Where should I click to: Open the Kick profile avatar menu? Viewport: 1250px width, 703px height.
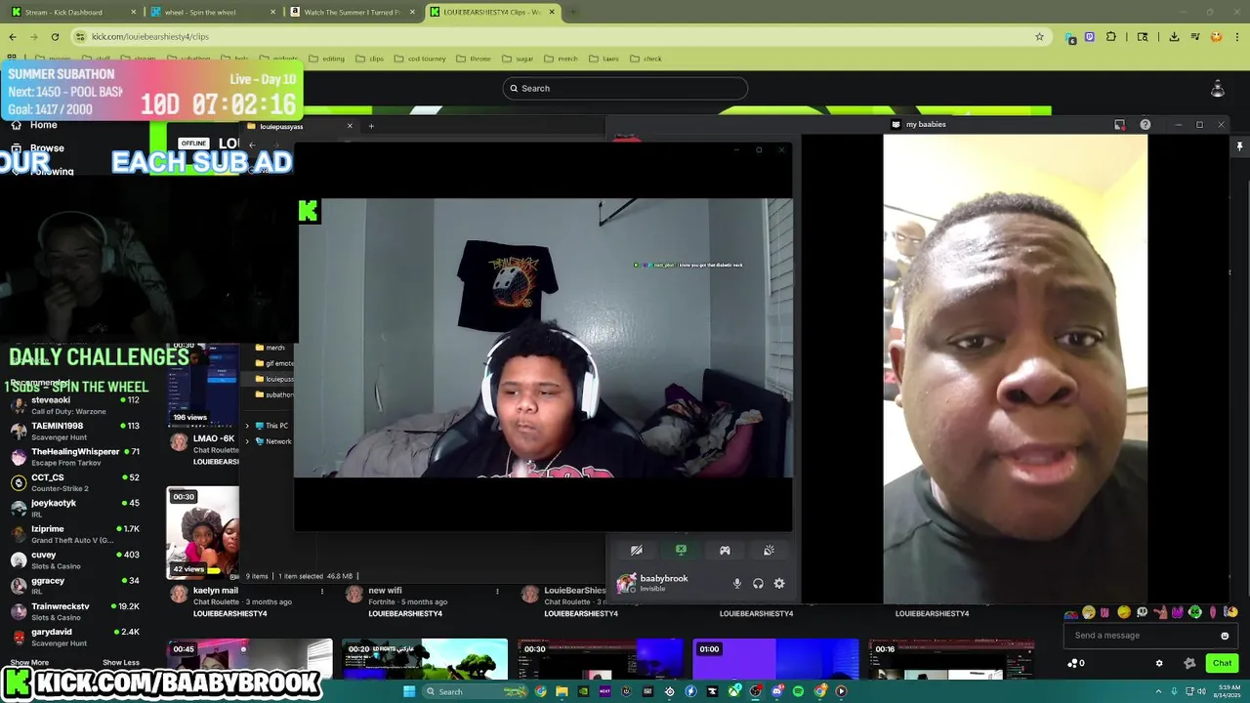pos(1217,89)
